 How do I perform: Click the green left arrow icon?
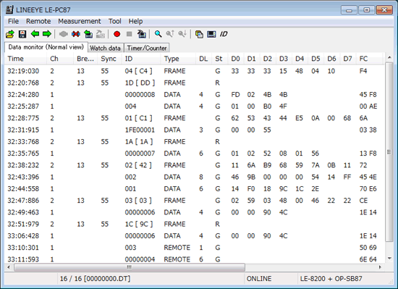click(35, 34)
